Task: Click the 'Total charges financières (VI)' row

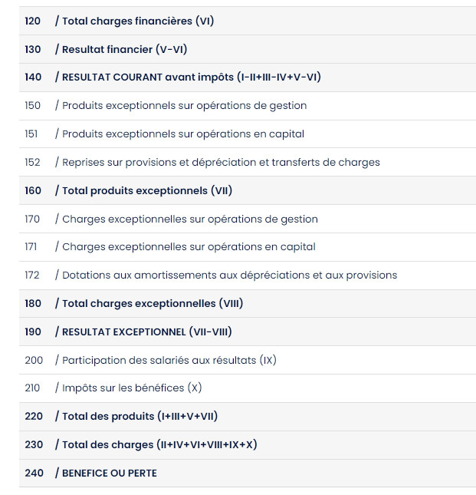Action: point(135,21)
